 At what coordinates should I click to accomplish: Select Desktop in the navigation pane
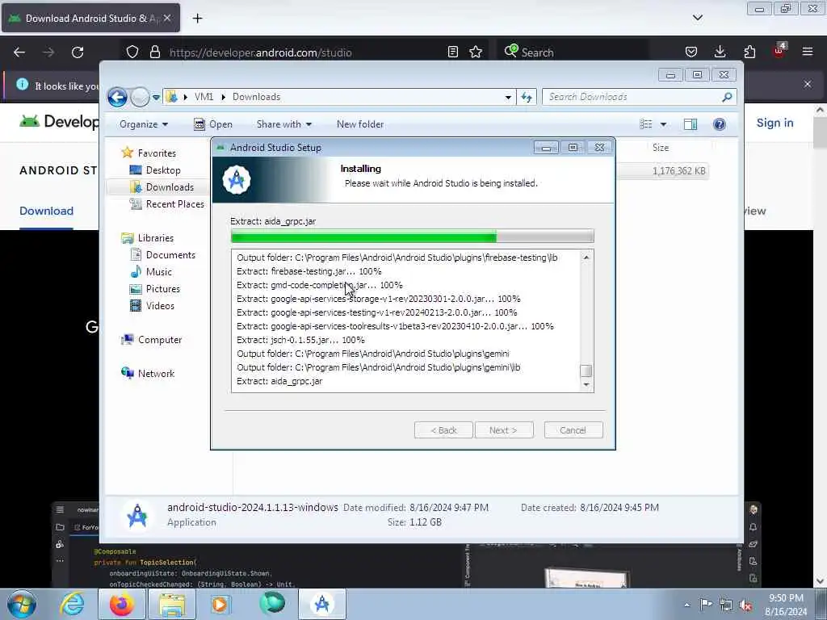click(163, 170)
